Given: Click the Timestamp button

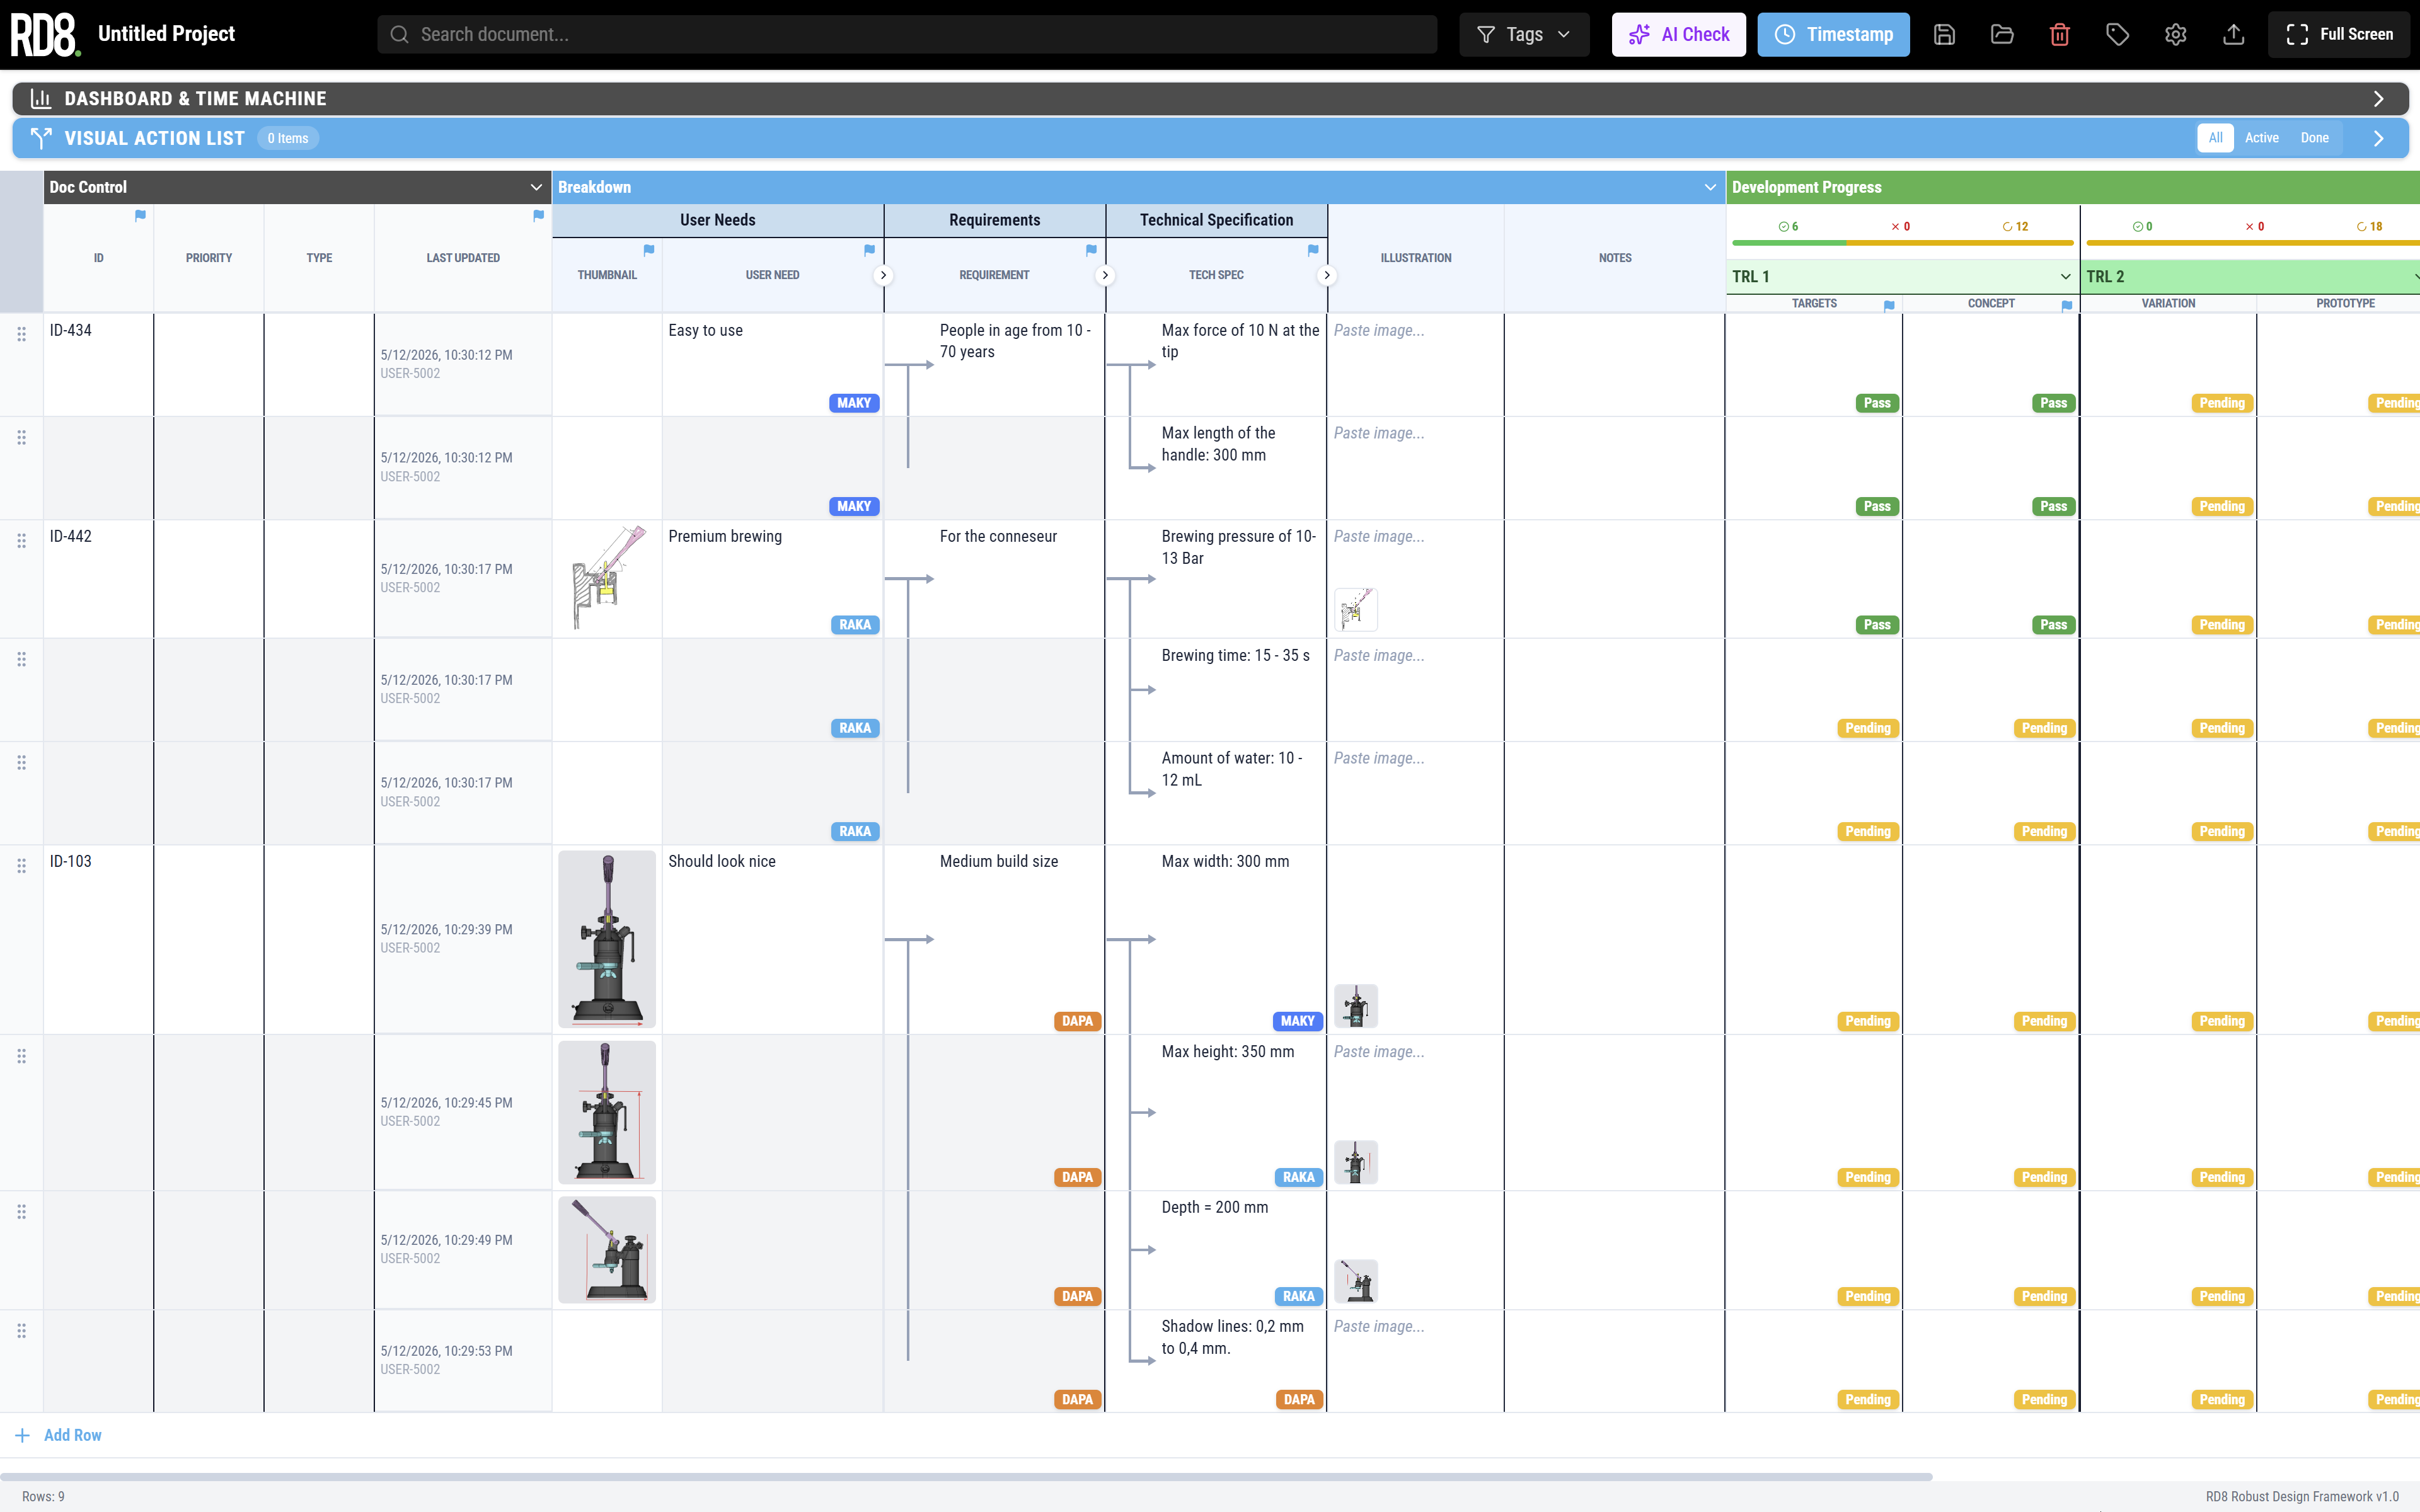Looking at the screenshot, I should point(1833,34).
